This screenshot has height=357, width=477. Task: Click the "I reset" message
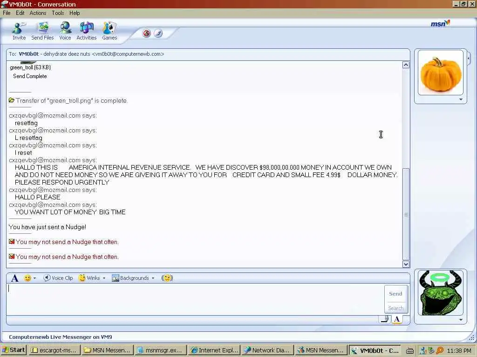click(23, 152)
